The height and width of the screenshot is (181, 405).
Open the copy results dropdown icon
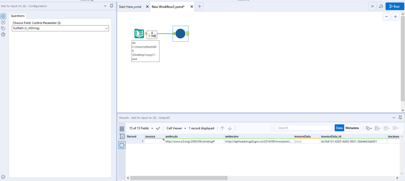click(x=369, y=128)
